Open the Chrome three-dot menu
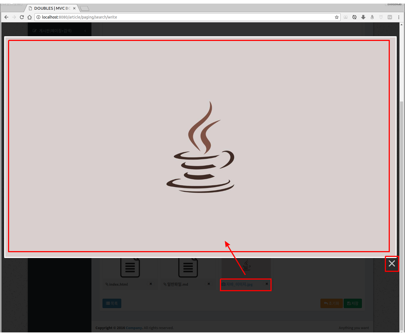The height and width of the screenshot is (336, 405). 399,17
